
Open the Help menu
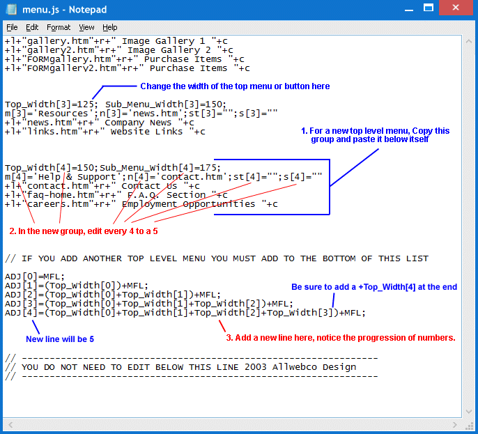click(x=110, y=27)
